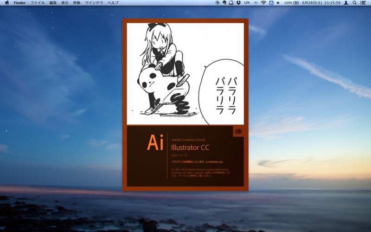Open the Wi-Fi status menu
The width and height of the screenshot is (371, 232).
coord(263,3)
